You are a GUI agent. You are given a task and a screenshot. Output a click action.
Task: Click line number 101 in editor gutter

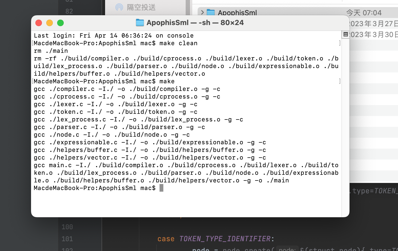[67, 239]
